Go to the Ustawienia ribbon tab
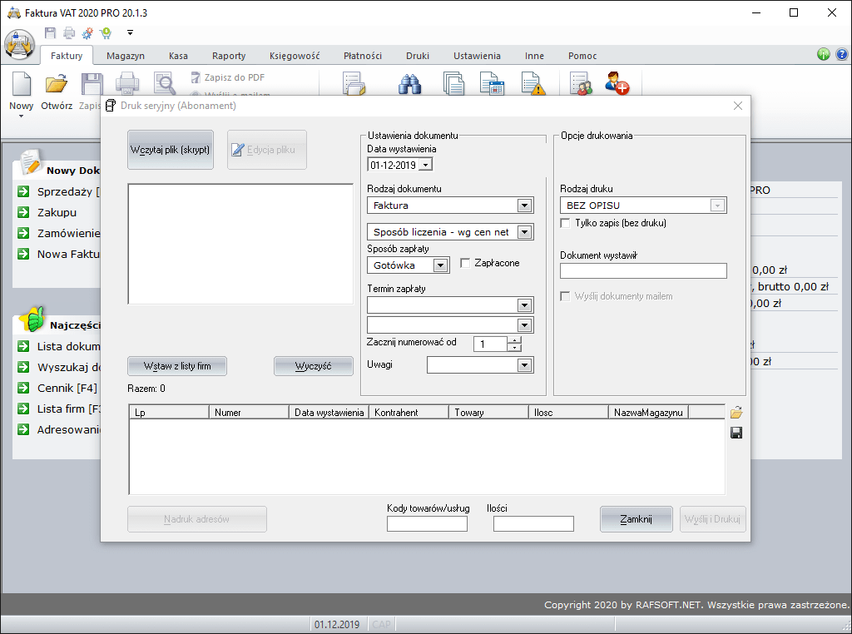This screenshot has width=852, height=634. coord(477,56)
